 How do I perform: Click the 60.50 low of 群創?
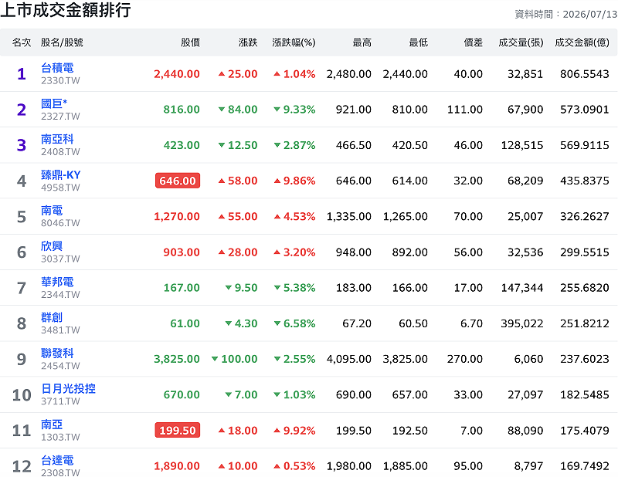point(413,323)
